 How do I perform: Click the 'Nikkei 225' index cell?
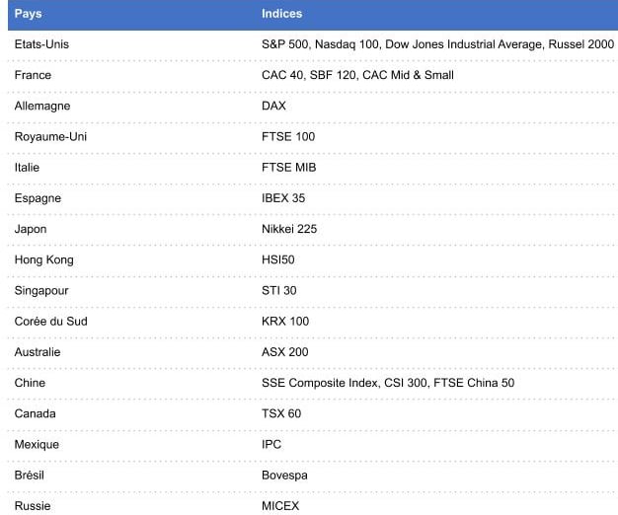pyautogui.click(x=289, y=229)
